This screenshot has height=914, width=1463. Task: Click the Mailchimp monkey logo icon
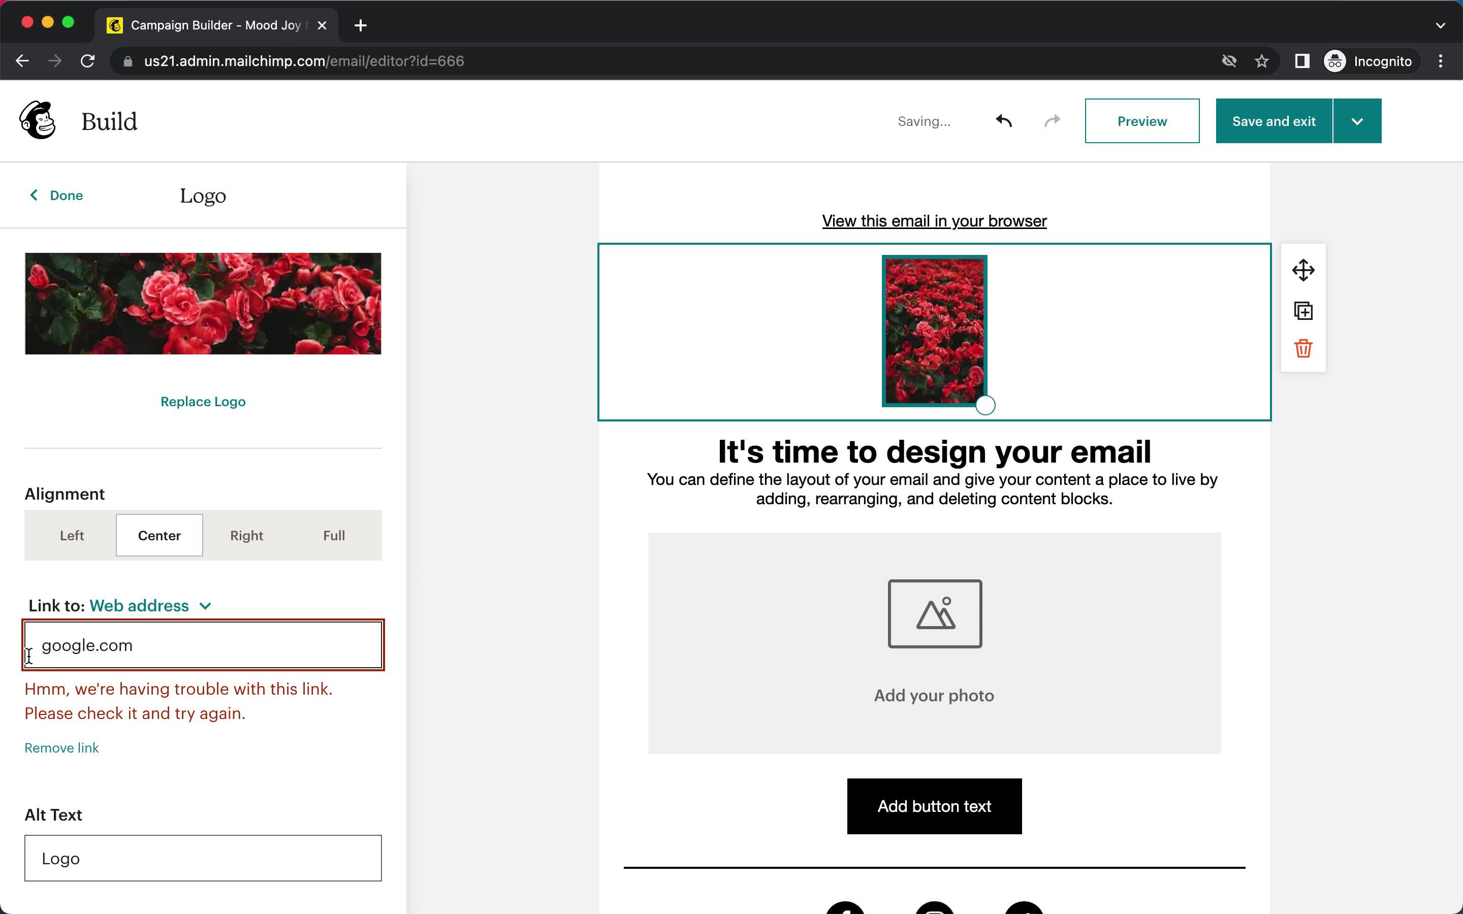point(37,120)
